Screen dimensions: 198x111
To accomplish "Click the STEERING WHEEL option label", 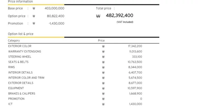I will (x=20, y=57).
